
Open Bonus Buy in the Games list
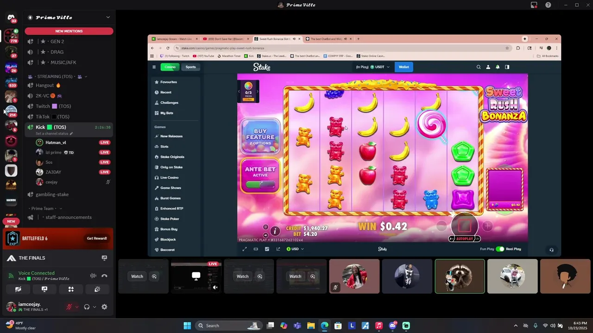[169, 229]
